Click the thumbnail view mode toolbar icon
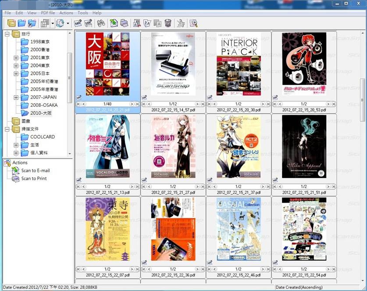Screen dimensions: 367x291 45,23
